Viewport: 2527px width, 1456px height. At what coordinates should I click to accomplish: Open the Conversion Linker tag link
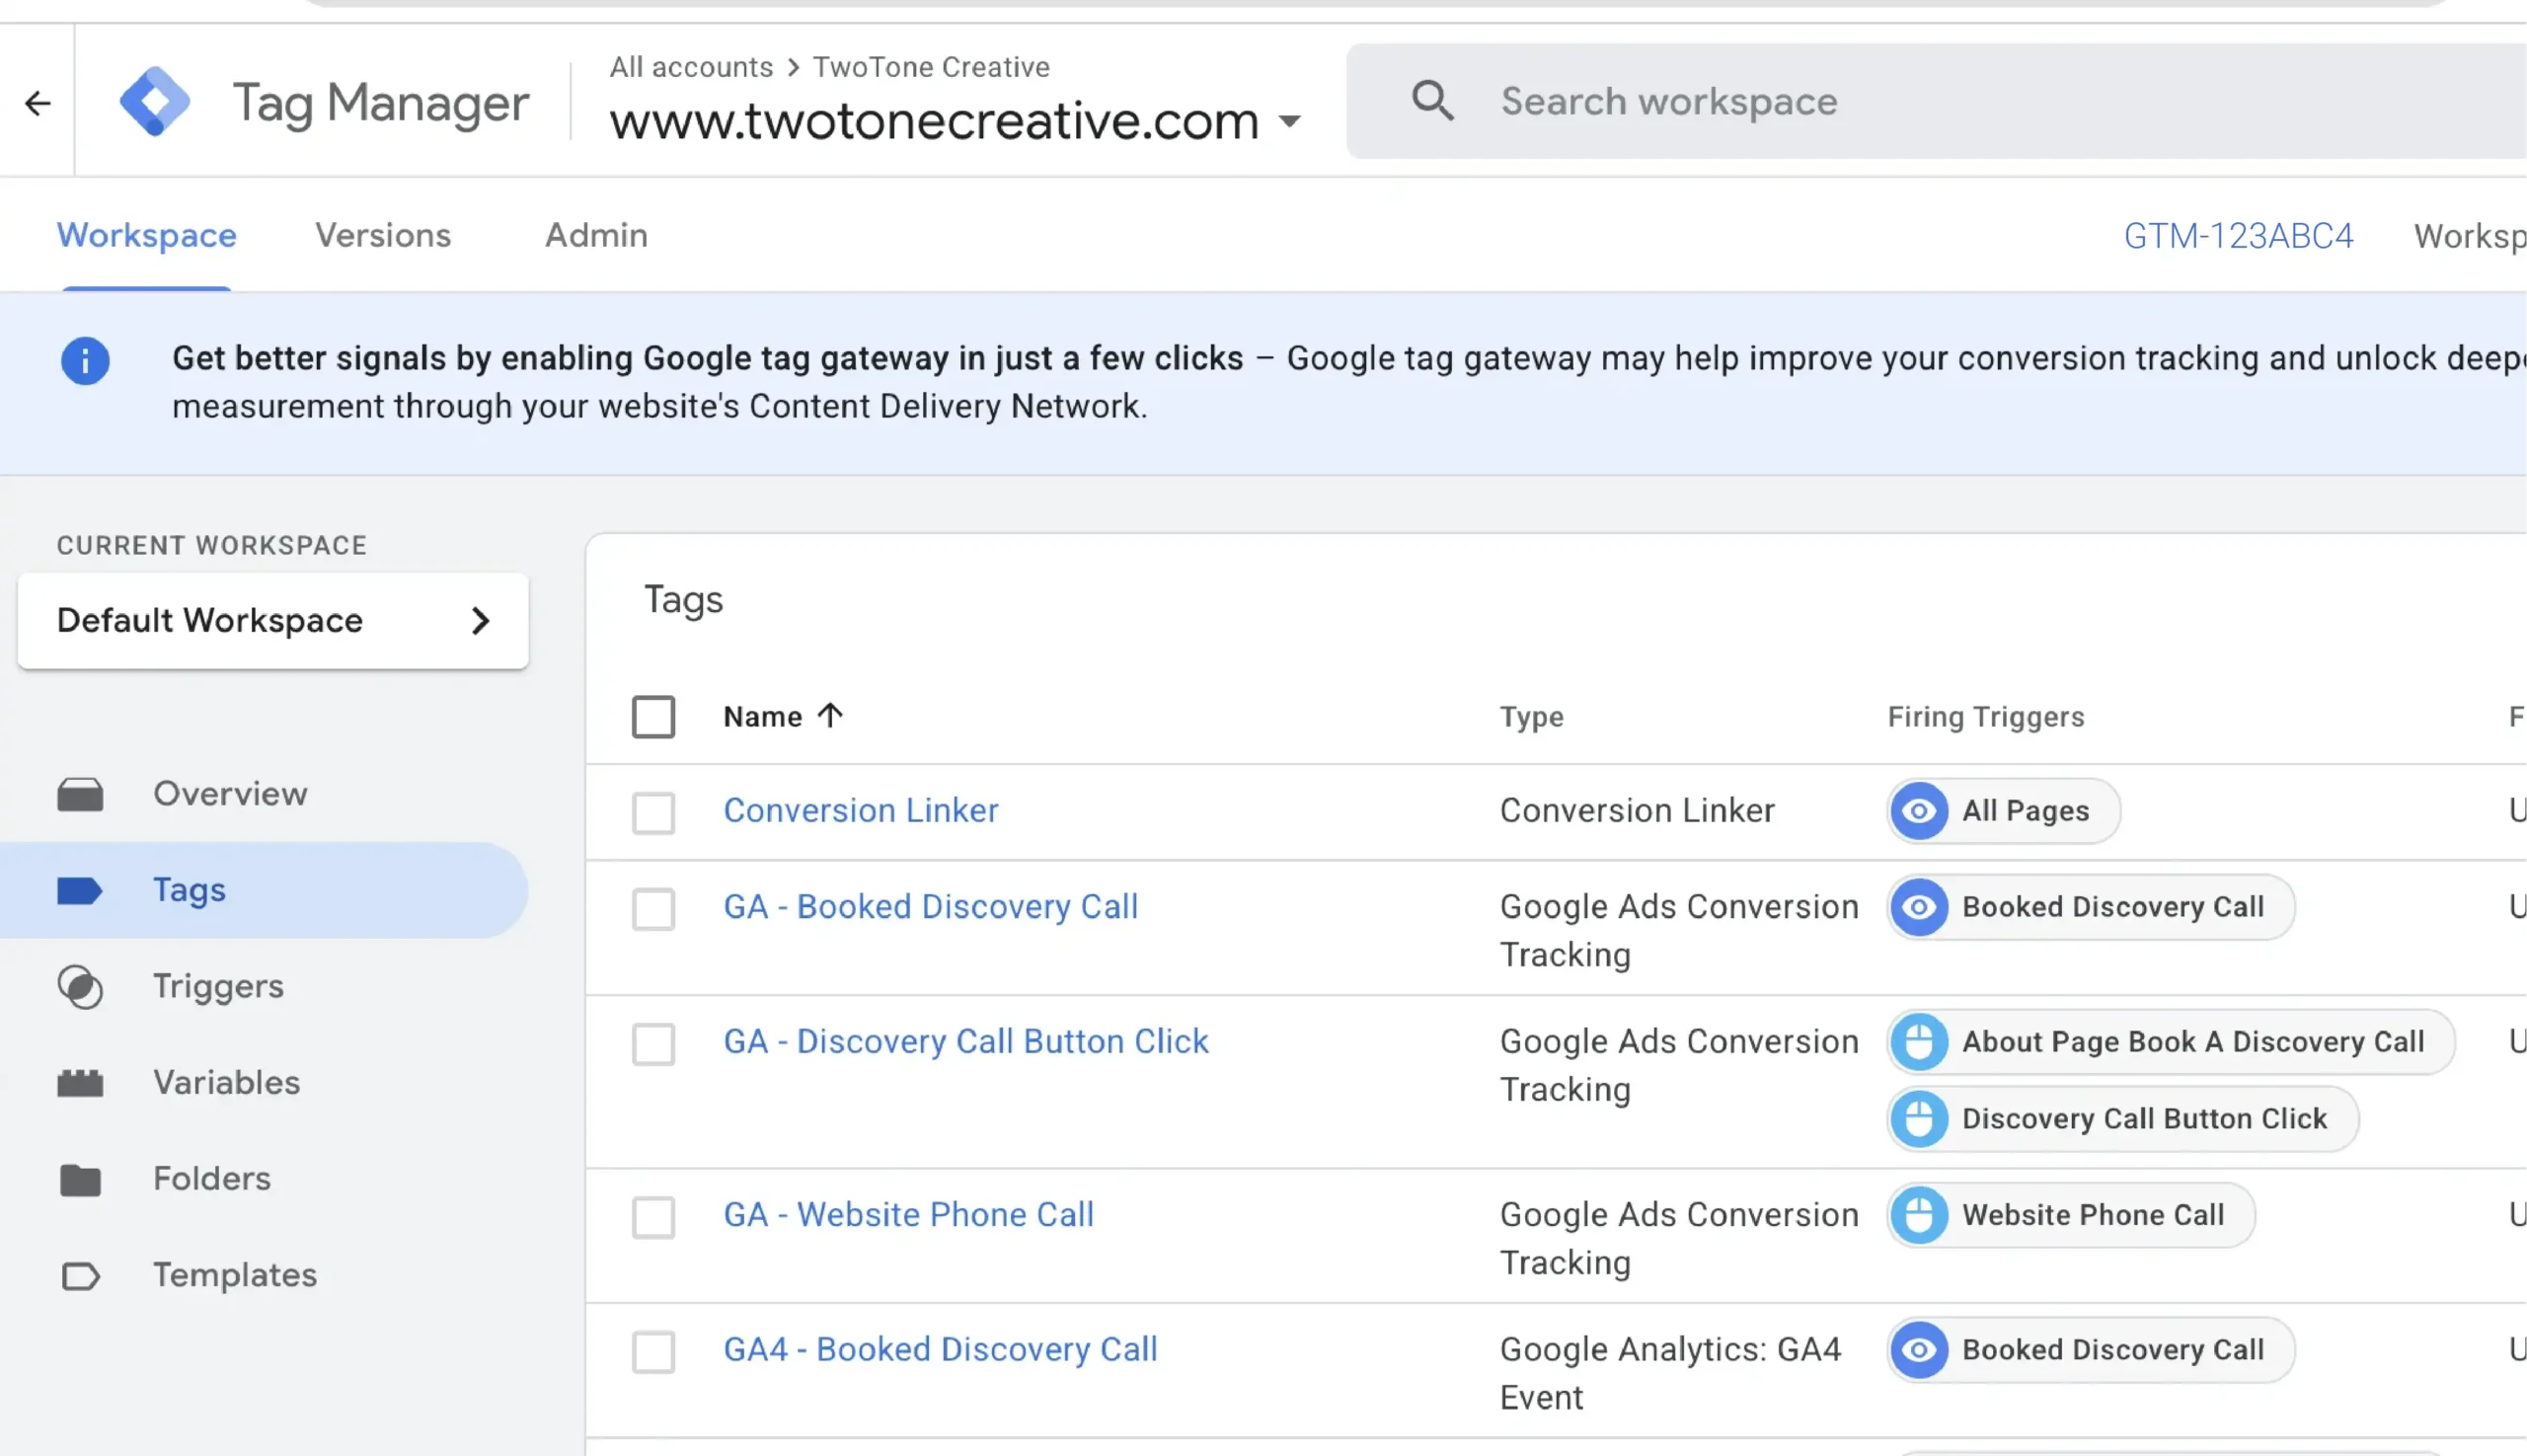coord(861,811)
